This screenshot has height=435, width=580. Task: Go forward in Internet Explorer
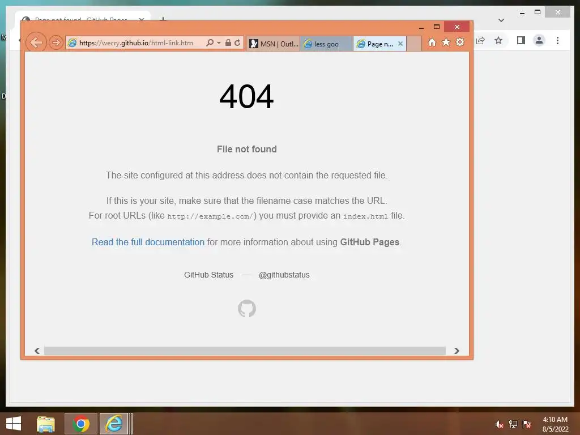click(x=56, y=43)
